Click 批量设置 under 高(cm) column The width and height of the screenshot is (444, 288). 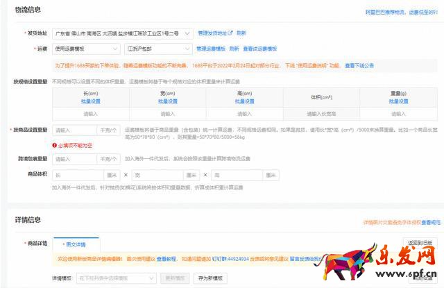point(244,101)
